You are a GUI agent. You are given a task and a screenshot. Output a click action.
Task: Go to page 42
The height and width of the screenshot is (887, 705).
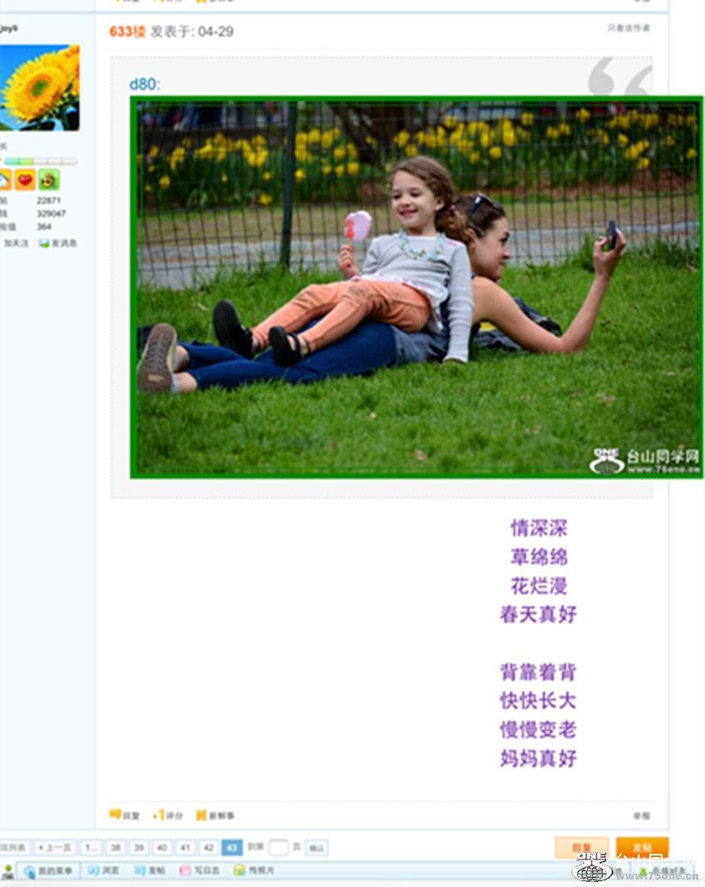coord(208,847)
